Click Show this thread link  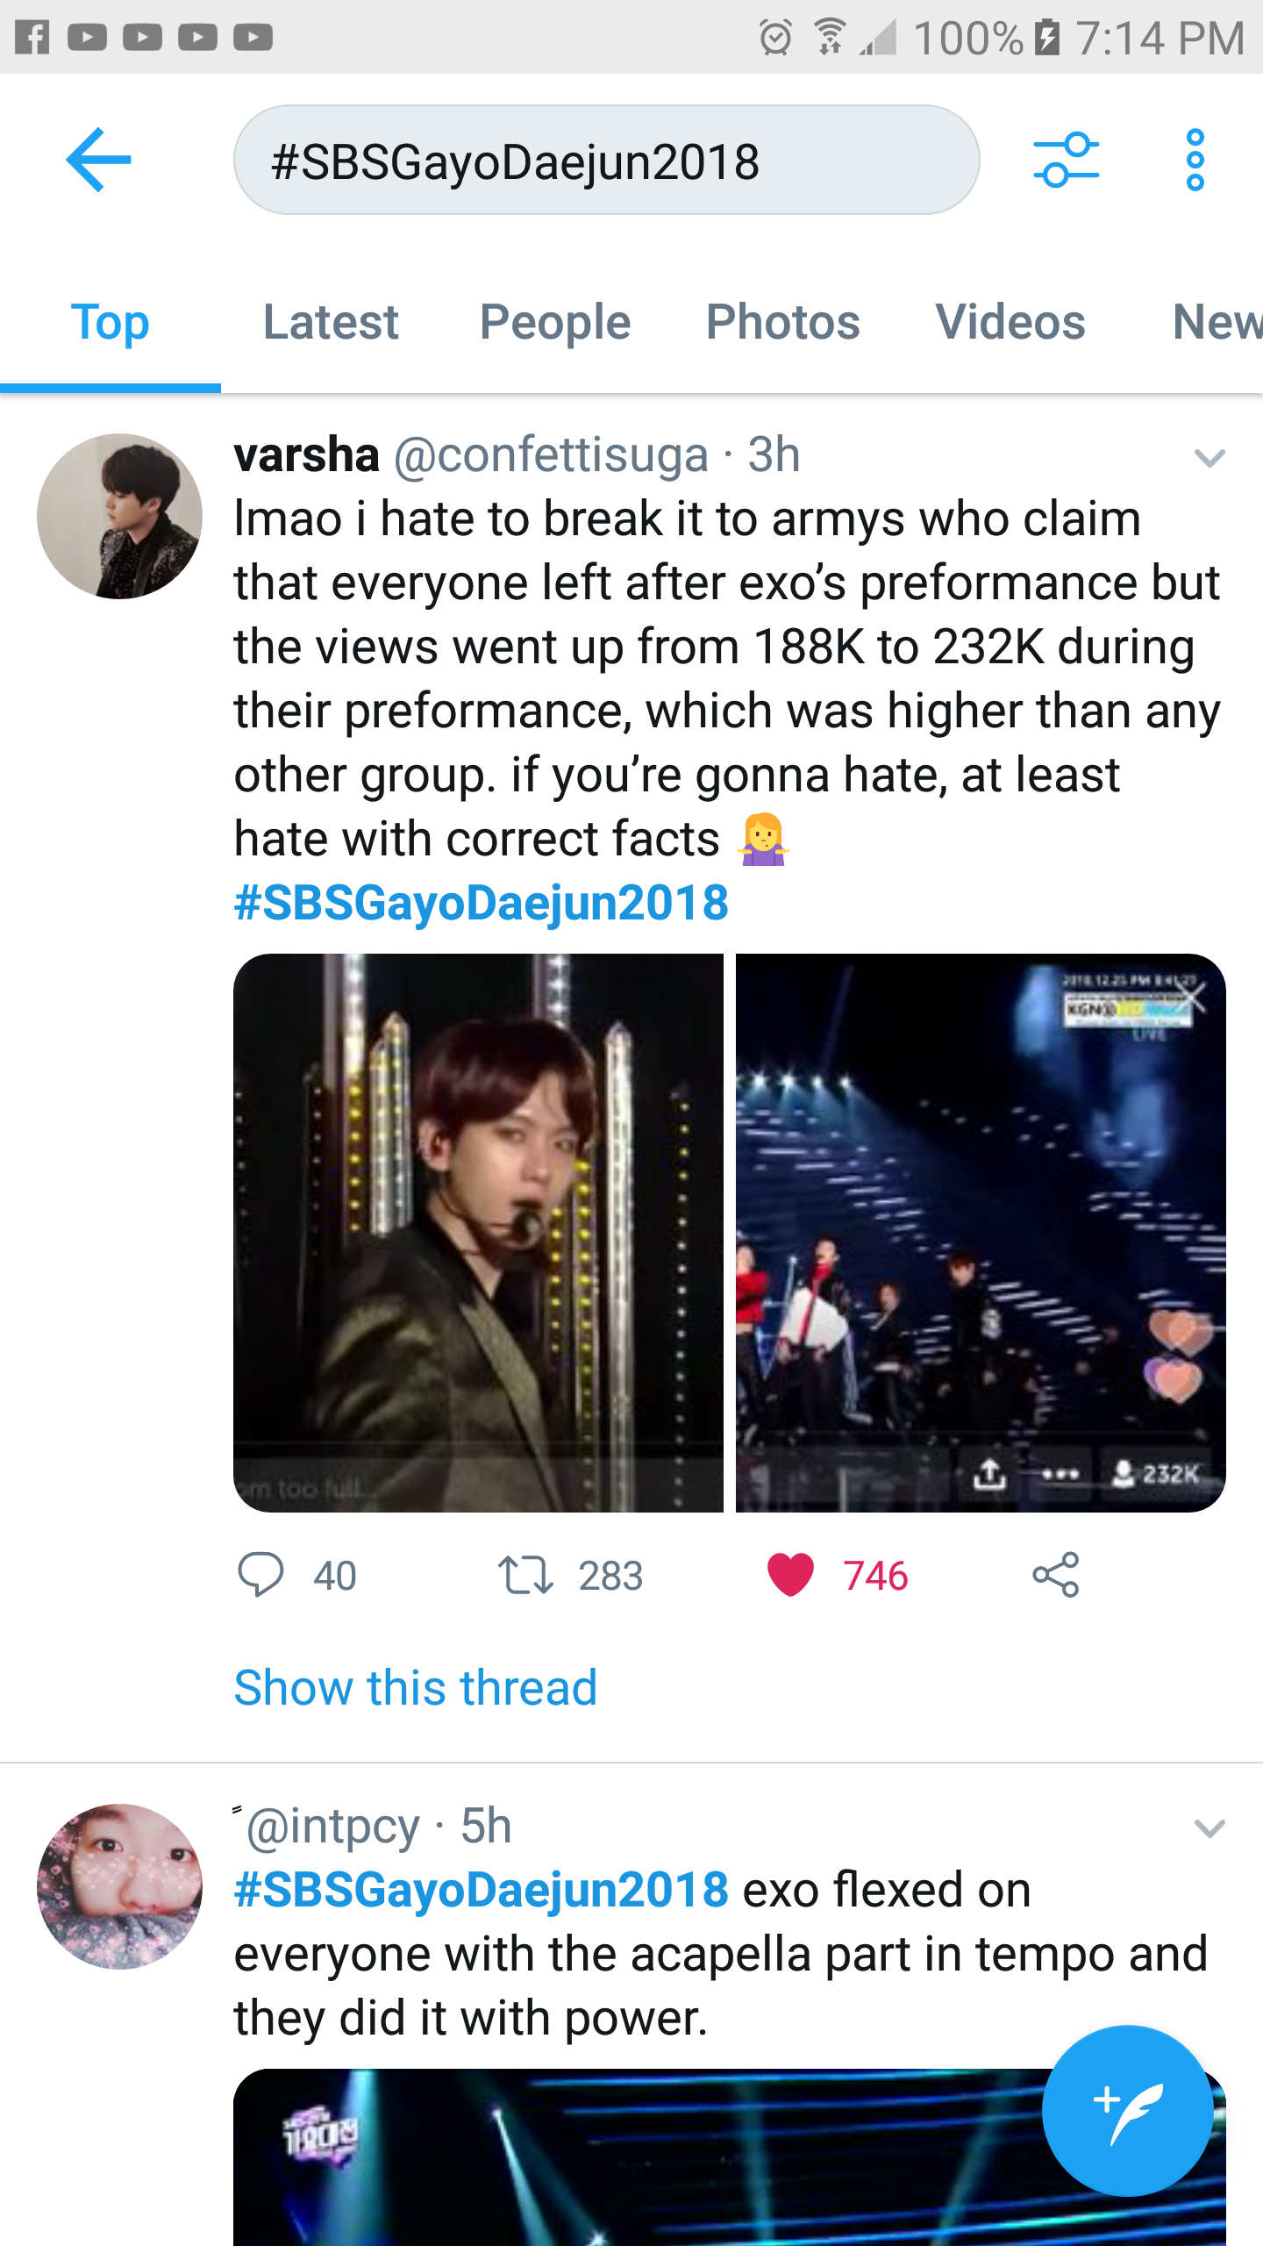tap(416, 1687)
